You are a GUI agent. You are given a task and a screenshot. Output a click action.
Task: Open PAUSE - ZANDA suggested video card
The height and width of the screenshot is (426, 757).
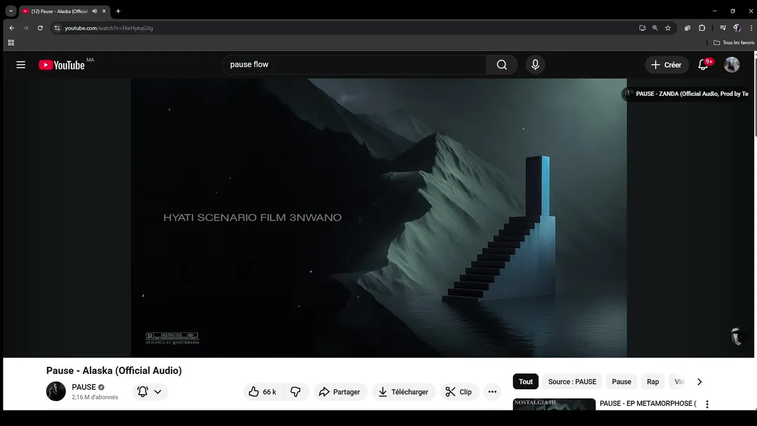tap(686, 93)
